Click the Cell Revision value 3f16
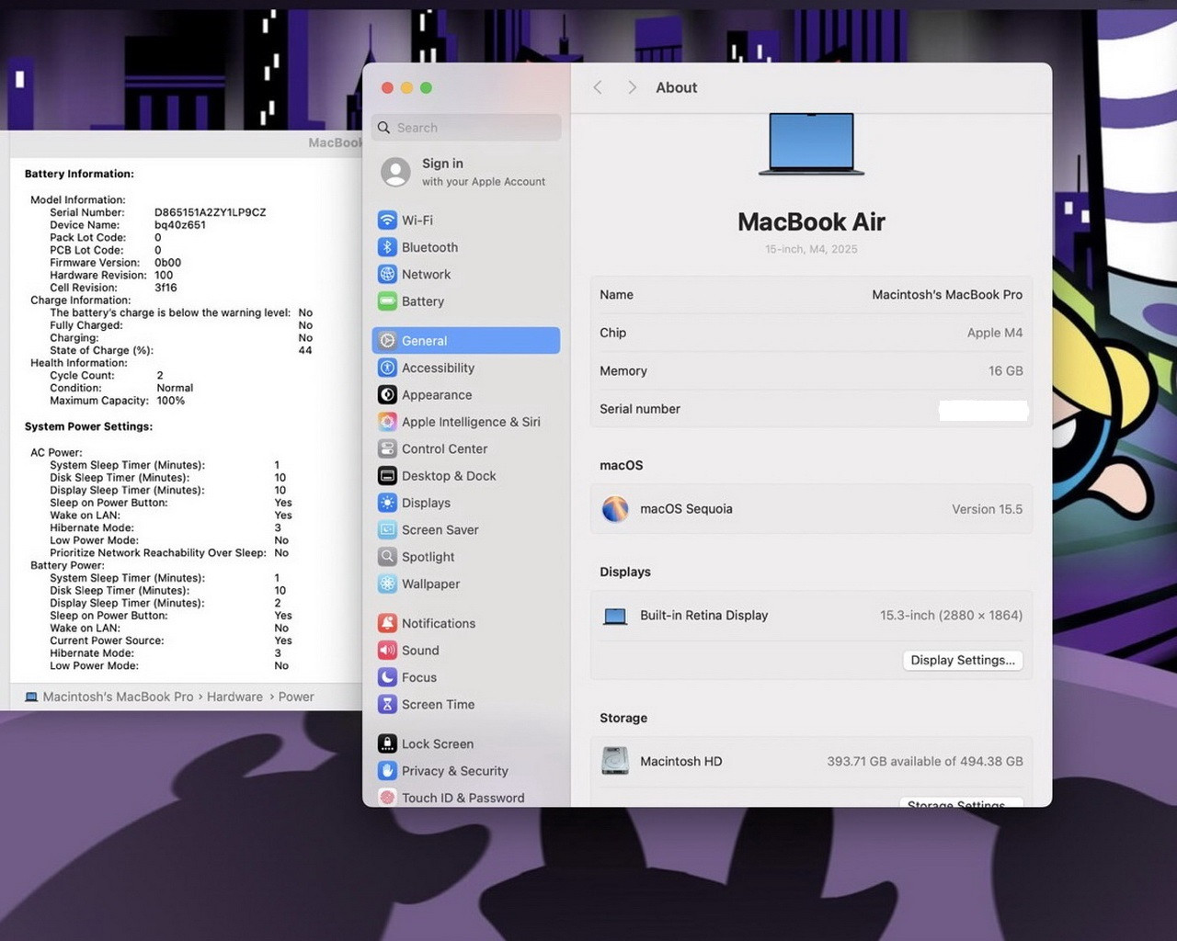This screenshot has height=941, width=1177. click(166, 288)
